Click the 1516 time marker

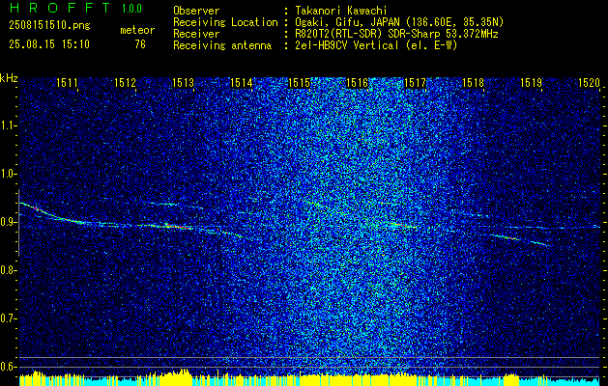pyautogui.click(x=357, y=82)
